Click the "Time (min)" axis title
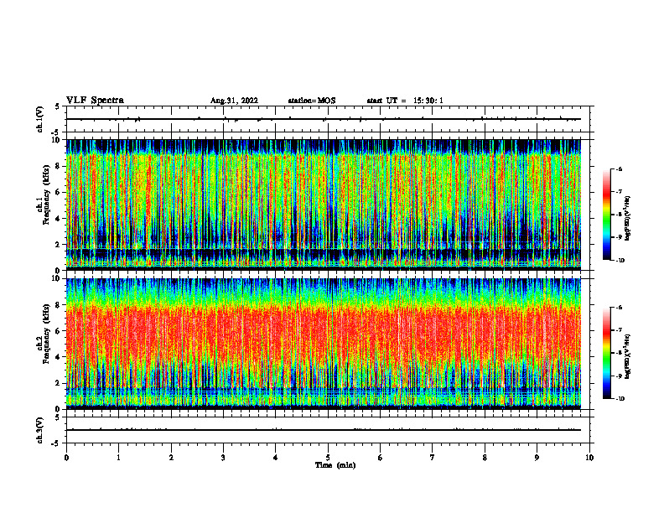This screenshot has width=664, height=513. [x=335, y=465]
